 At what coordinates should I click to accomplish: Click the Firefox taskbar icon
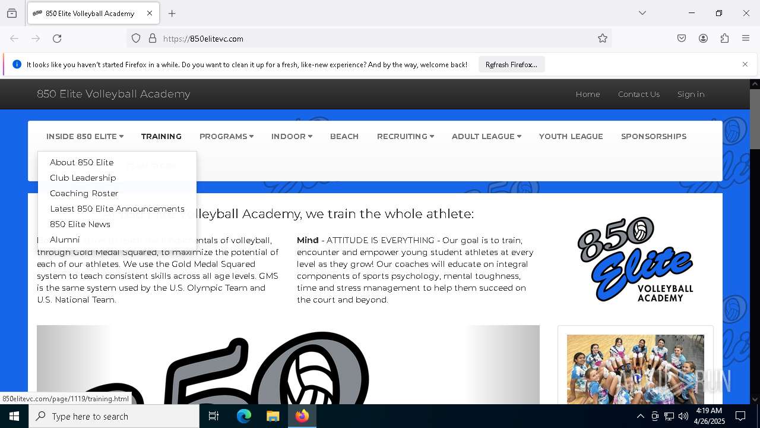[302, 416]
